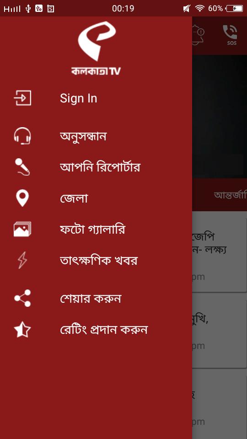Tap the Sign In arrow icon

click(22, 98)
